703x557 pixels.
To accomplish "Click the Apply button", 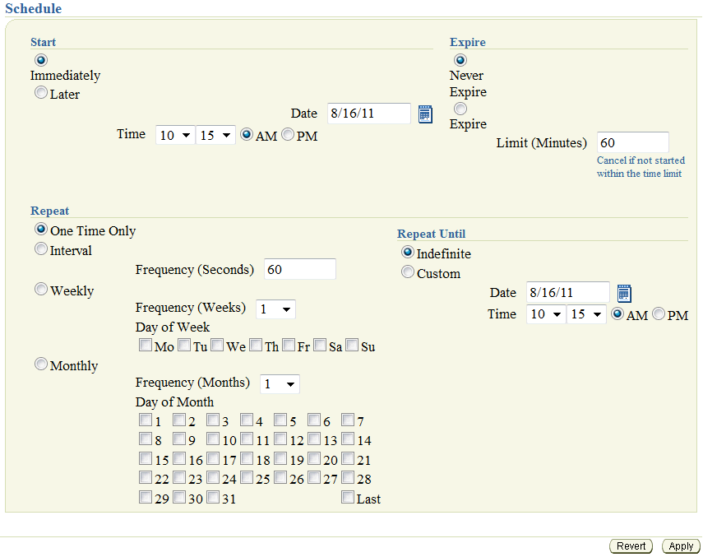I will click(681, 545).
